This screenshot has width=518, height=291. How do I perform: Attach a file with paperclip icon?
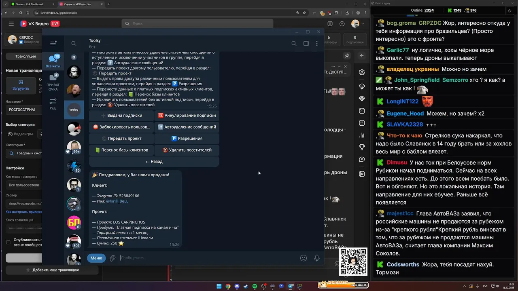tap(113, 258)
